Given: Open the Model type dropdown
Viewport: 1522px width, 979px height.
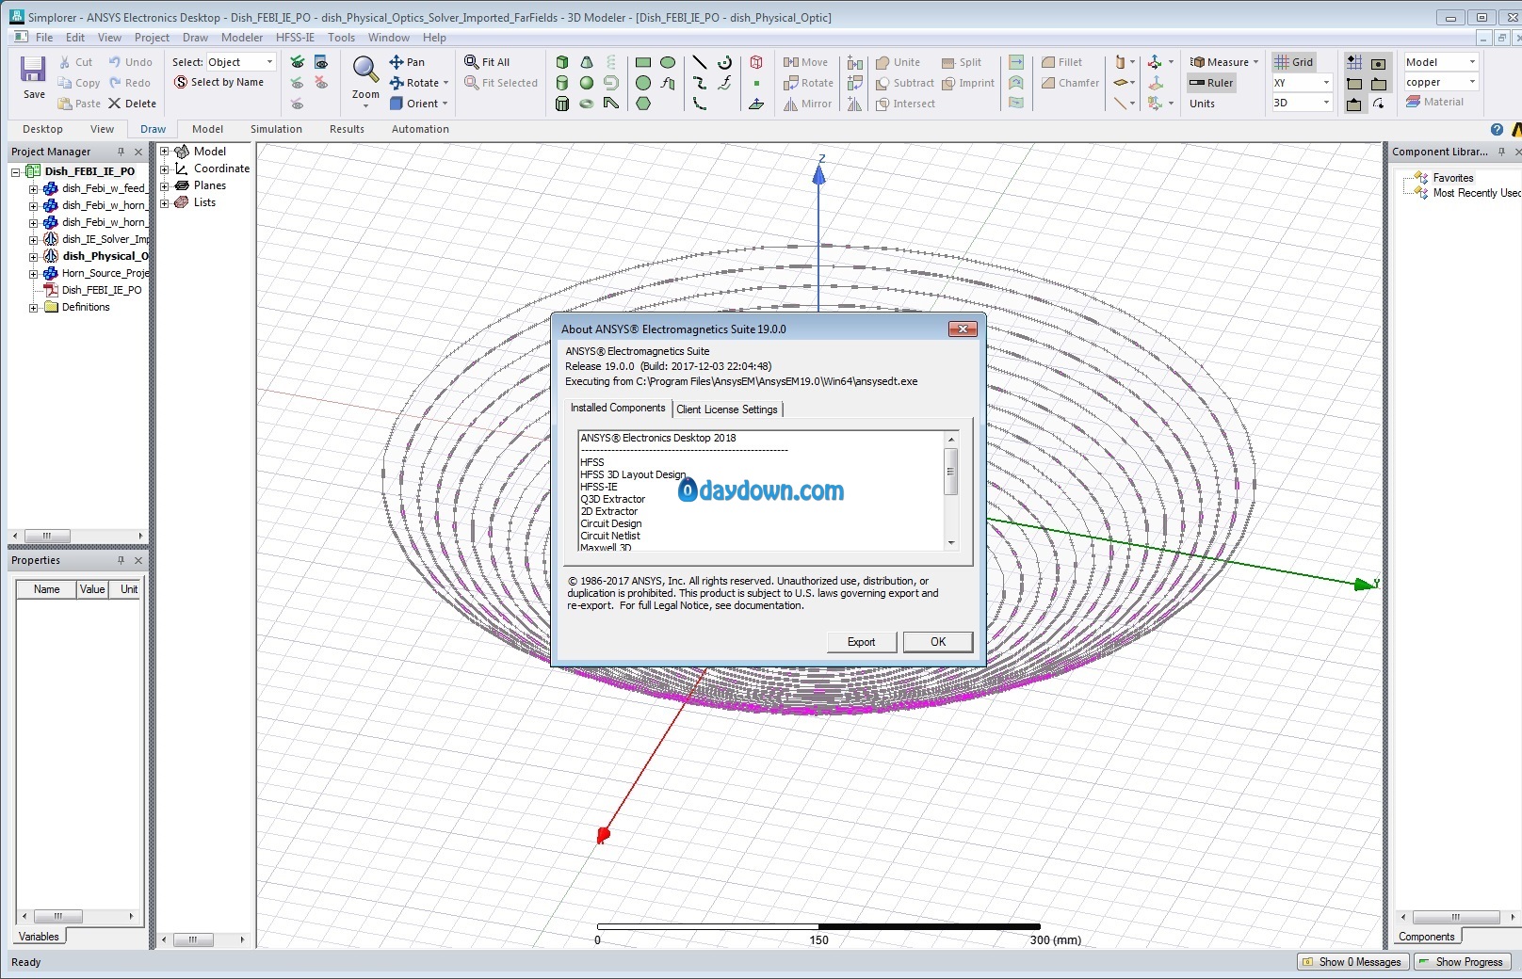Looking at the screenshot, I should [x=1472, y=62].
